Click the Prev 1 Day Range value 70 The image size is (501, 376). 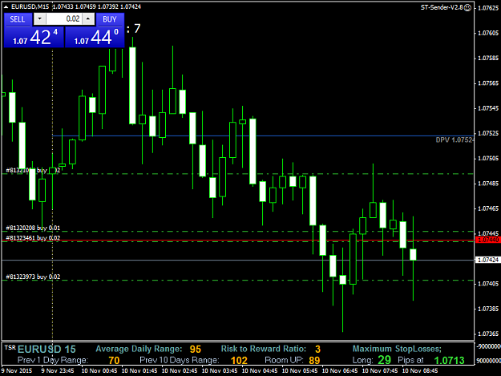(114, 361)
